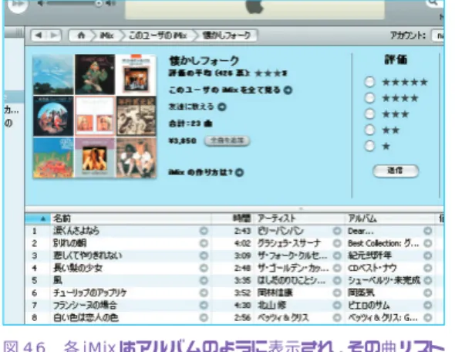This screenshot has height=352, width=455.
Task: Click the album arrow icon for 紀元弐阡年
Action: (428, 256)
